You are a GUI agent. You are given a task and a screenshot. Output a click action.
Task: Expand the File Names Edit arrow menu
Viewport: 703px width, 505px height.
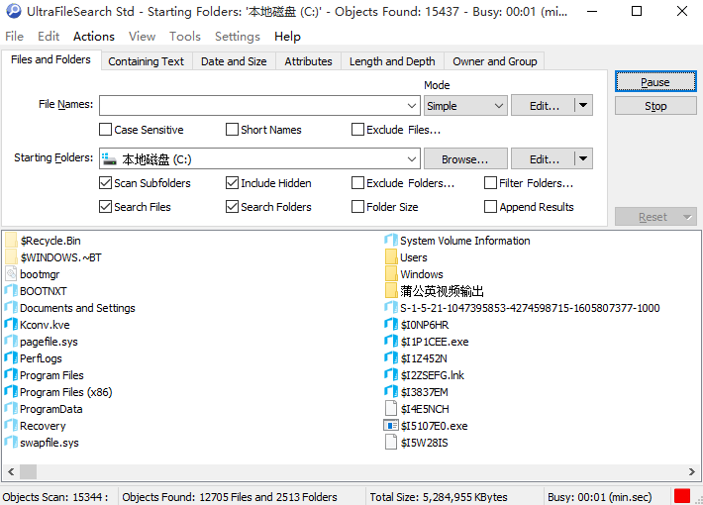583,105
